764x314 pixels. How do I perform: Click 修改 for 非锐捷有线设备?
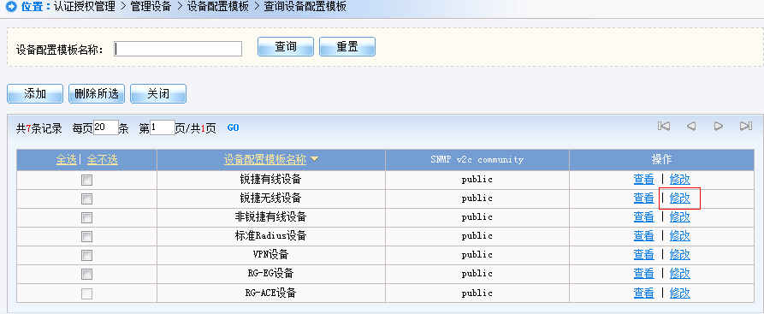[680, 217]
